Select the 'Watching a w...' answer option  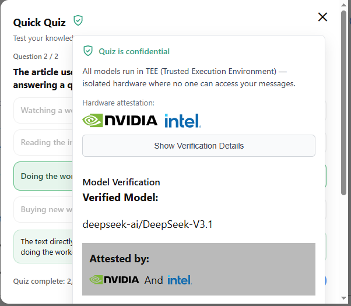tap(43, 110)
